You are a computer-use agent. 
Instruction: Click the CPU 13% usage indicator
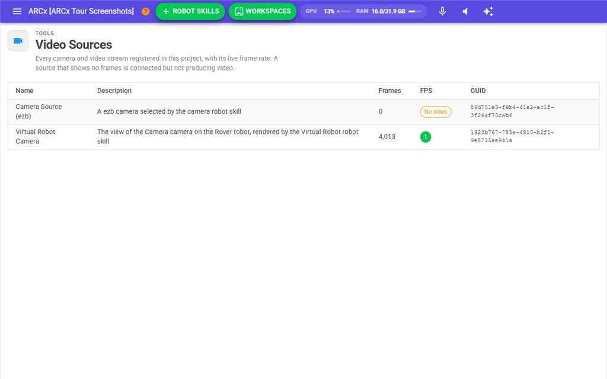(x=327, y=11)
